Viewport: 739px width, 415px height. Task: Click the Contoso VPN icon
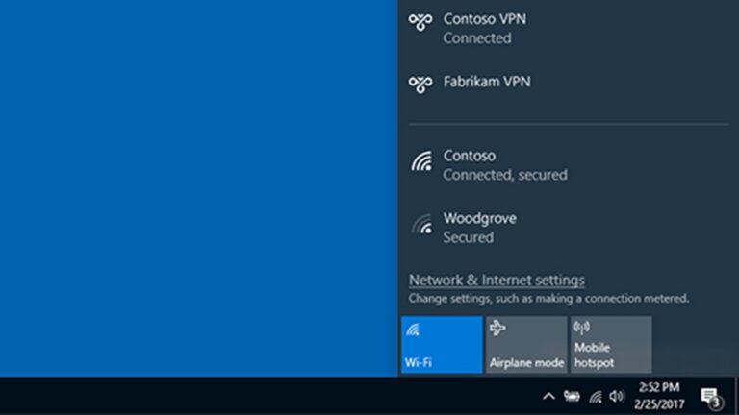tap(420, 22)
